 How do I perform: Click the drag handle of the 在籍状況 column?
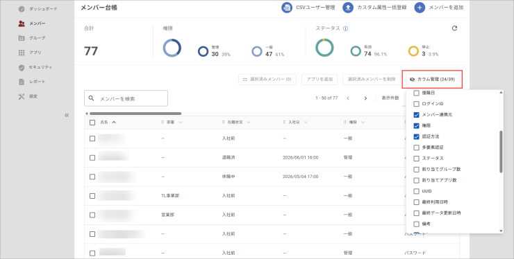pyautogui.click(x=223, y=123)
